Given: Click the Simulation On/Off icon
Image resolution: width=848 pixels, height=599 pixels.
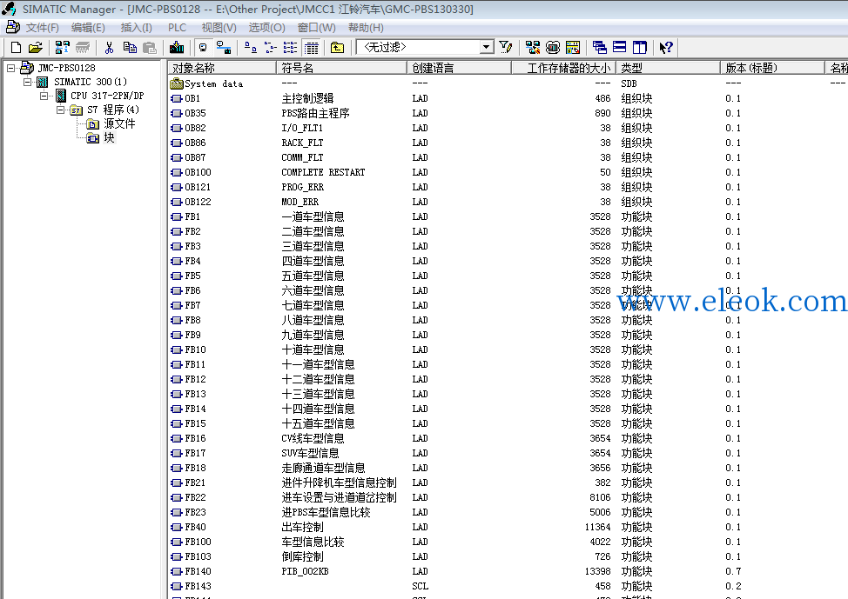Looking at the screenshot, I should [553, 48].
